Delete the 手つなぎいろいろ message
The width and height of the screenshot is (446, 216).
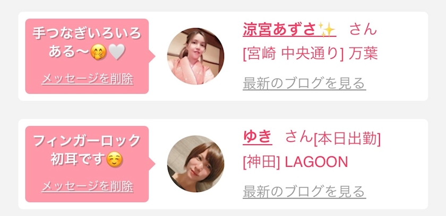pyautogui.click(x=87, y=79)
